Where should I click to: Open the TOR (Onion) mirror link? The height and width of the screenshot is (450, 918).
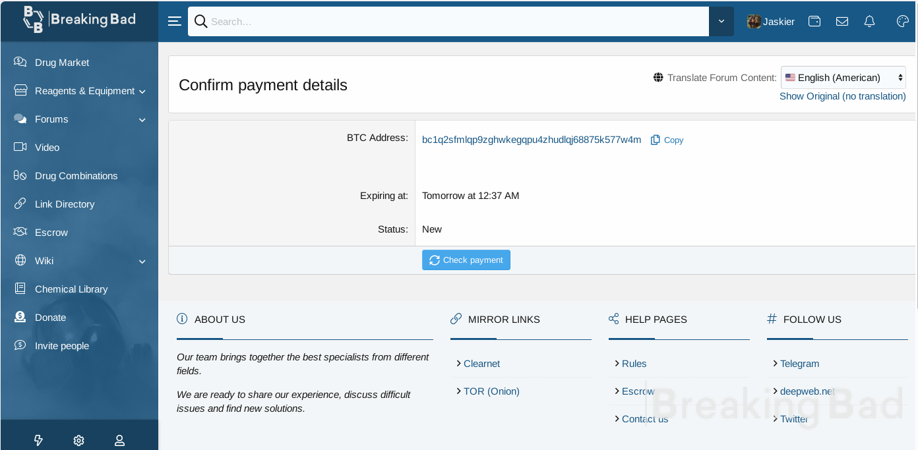tap(491, 391)
